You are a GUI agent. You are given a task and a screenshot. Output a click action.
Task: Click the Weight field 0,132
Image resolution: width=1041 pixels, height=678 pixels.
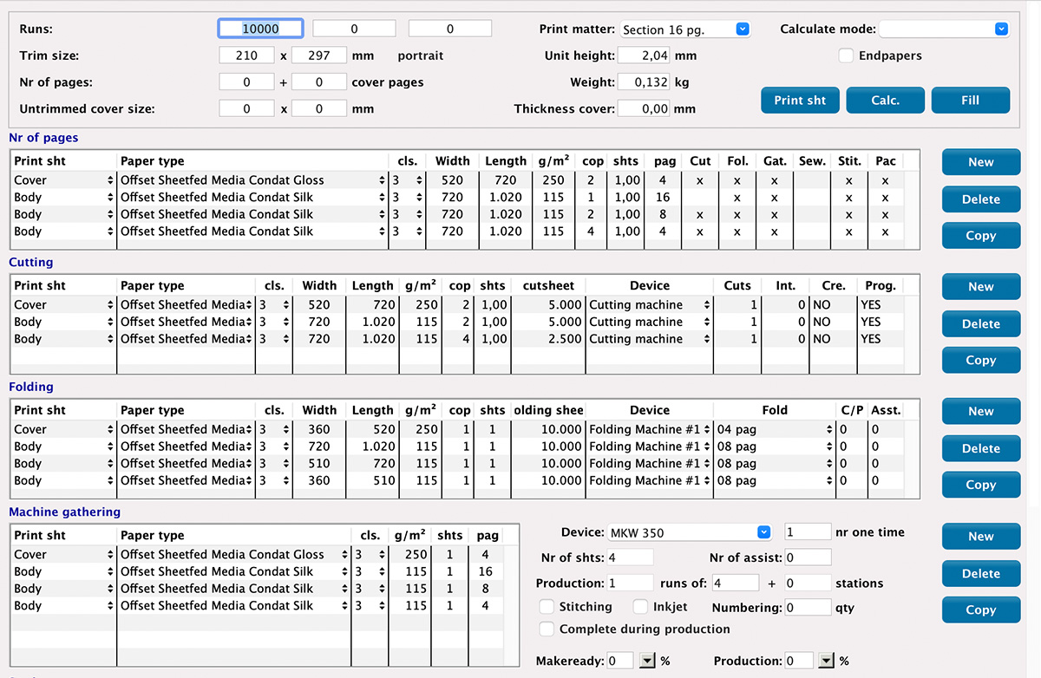tap(644, 82)
